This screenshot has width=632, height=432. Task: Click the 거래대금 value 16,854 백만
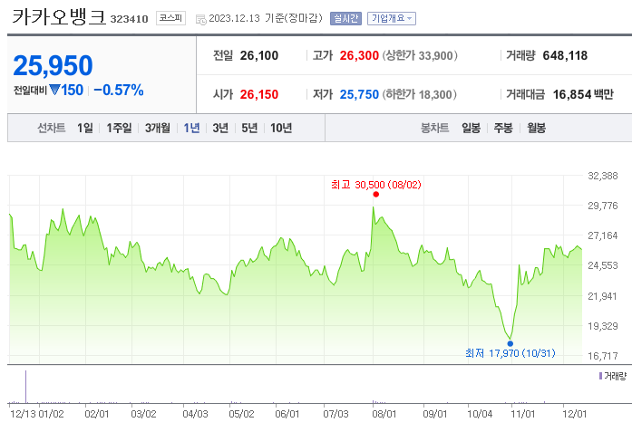coord(583,94)
